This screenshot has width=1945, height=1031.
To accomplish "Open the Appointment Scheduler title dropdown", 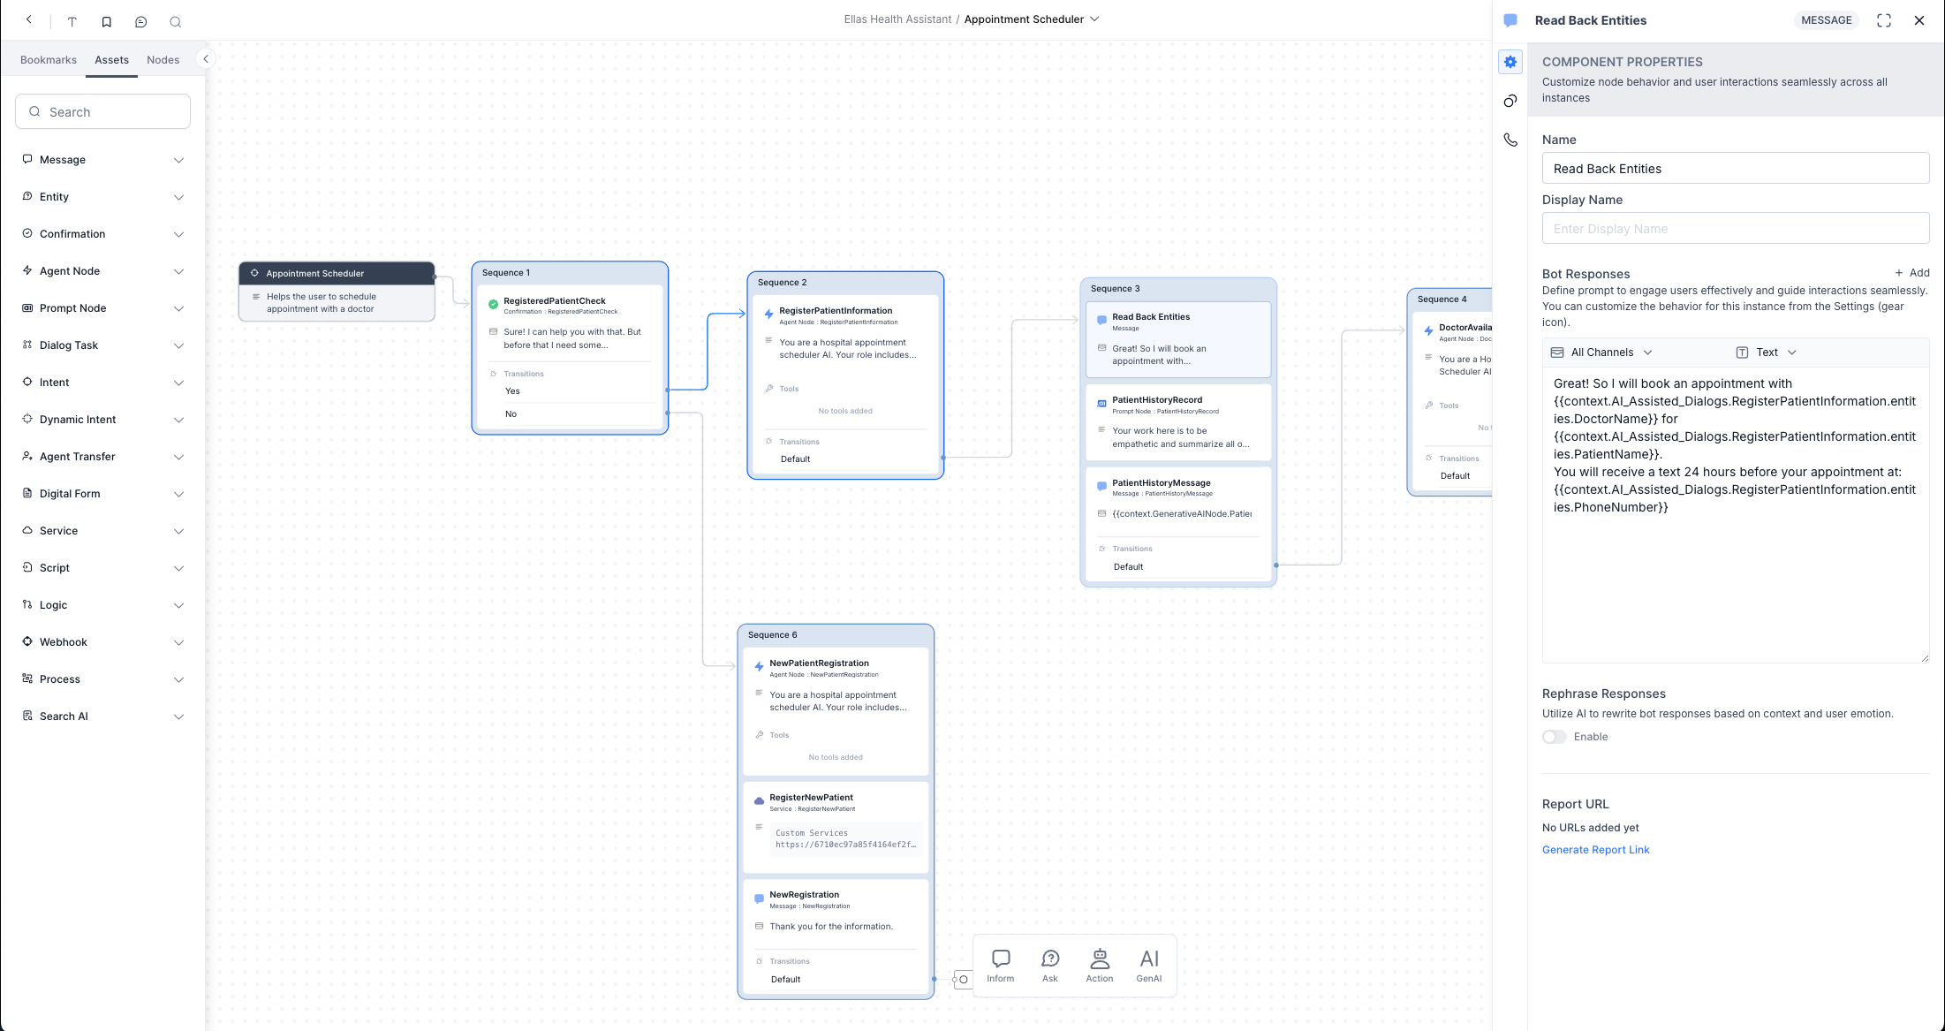I will tap(1094, 19).
